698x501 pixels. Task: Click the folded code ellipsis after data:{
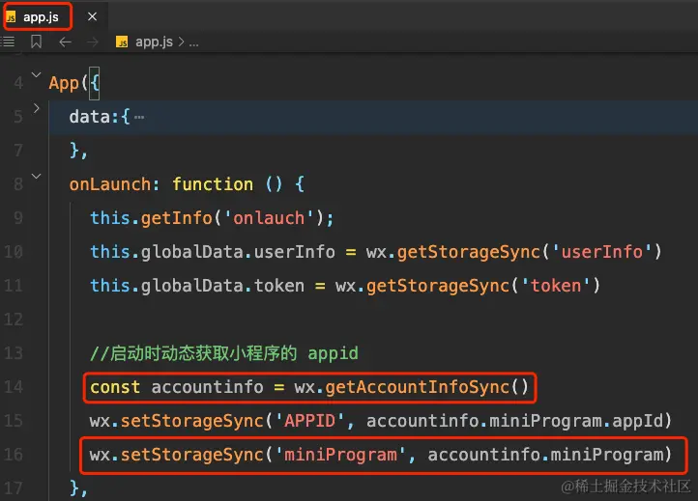click(139, 118)
